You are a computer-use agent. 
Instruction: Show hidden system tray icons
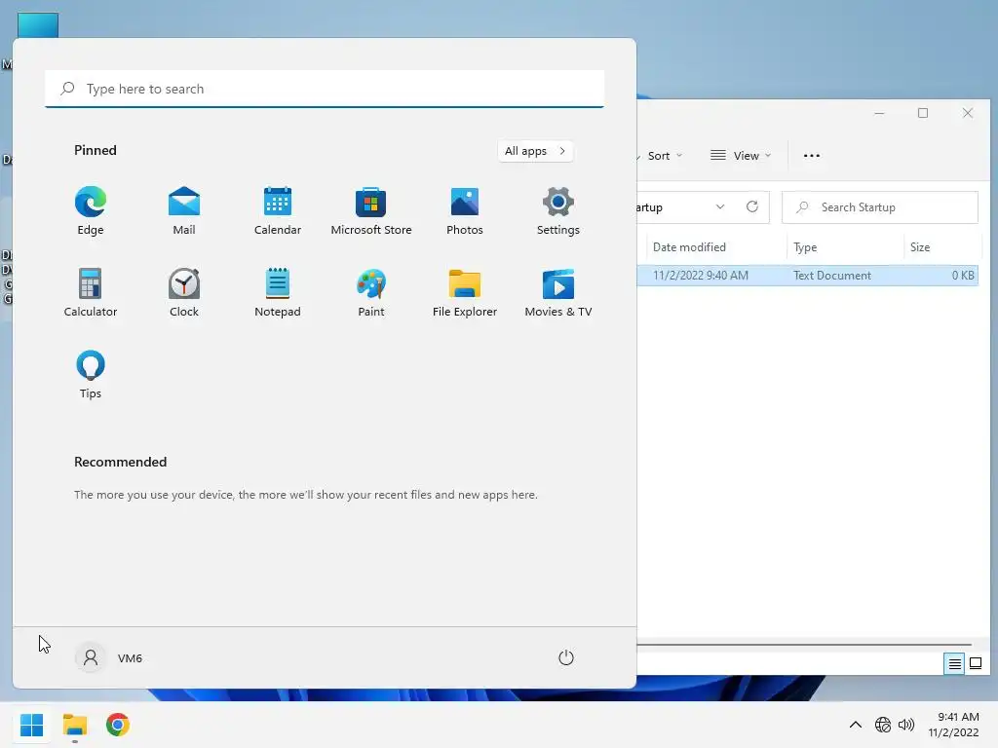856,725
